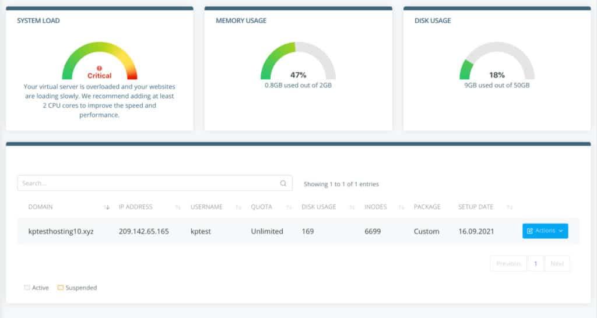The image size is (597, 318).
Task: Sort by Quota column arrows
Action: click(289, 207)
